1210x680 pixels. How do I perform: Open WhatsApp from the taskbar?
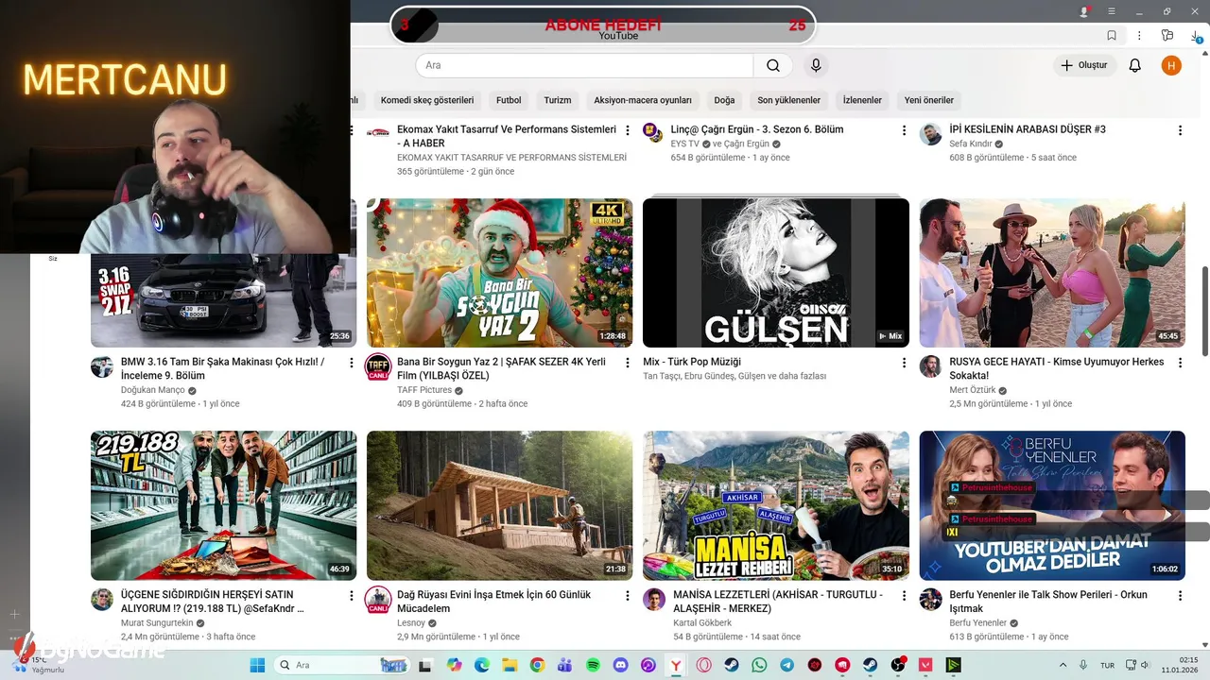pos(759,665)
